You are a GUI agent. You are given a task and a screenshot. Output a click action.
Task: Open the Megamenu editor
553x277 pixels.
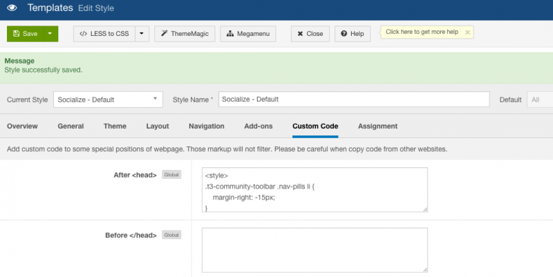[248, 34]
